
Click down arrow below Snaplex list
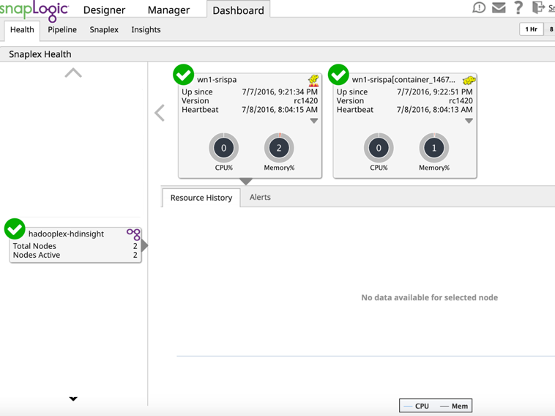tap(73, 398)
